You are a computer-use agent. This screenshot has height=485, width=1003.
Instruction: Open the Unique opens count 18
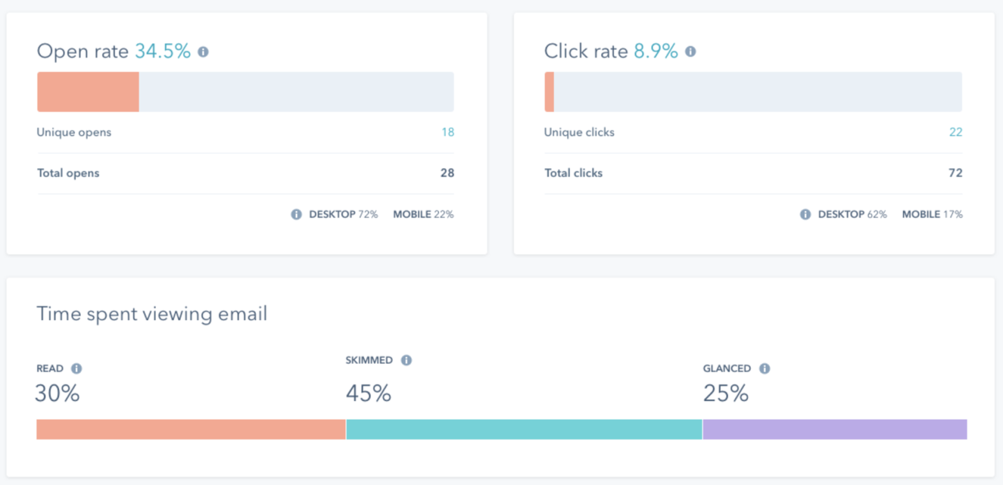(x=448, y=132)
